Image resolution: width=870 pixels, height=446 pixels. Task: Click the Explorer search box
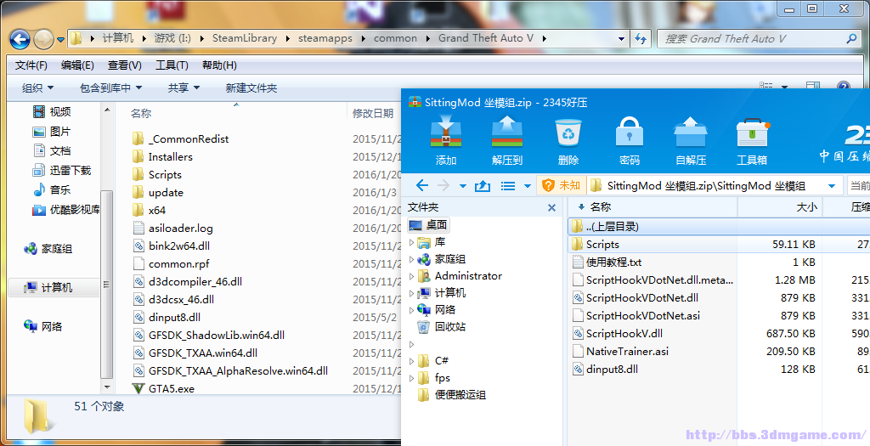tap(758, 39)
